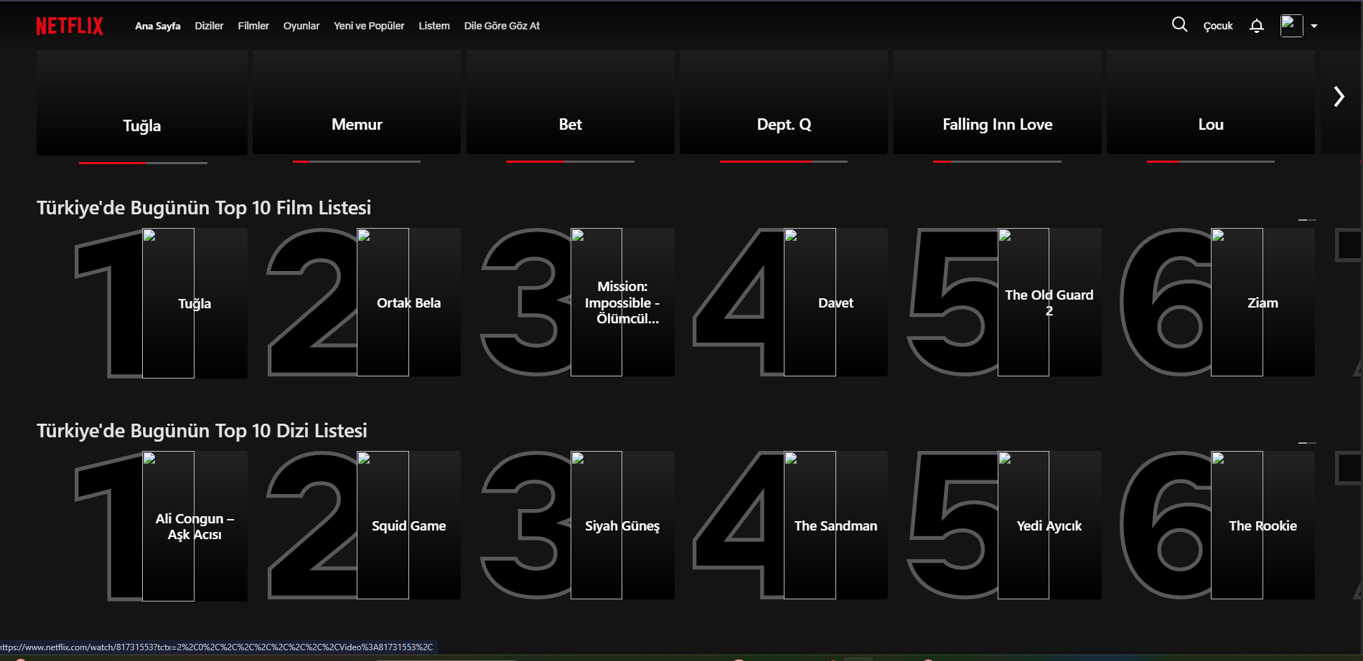Image resolution: width=1363 pixels, height=661 pixels.
Task: Open the Top 10 Dizi Listesi heading
Action: tap(202, 431)
